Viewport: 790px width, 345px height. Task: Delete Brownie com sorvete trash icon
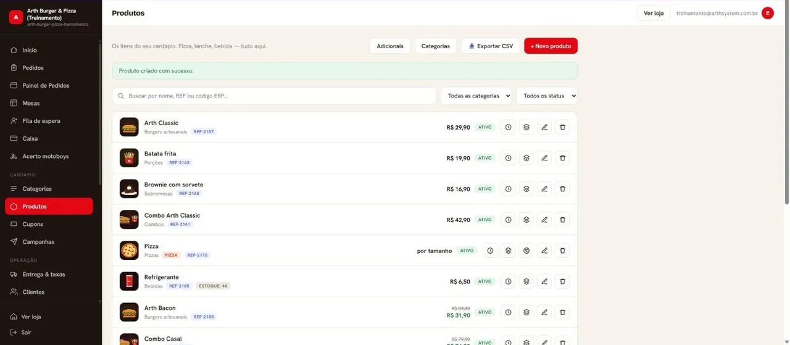pyautogui.click(x=562, y=189)
